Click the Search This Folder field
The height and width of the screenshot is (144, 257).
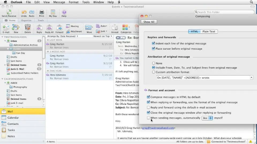224,12
